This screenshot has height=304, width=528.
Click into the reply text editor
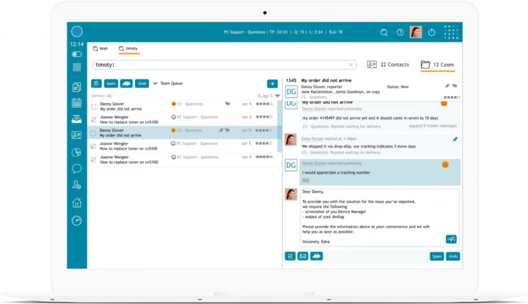[x=379, y=218]
